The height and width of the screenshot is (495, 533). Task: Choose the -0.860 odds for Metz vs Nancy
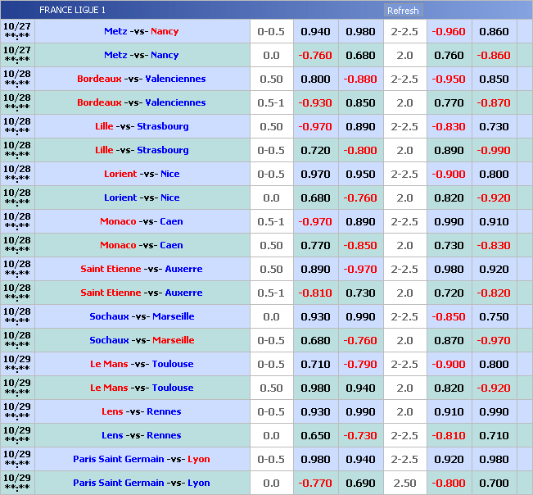[x=494, y=55]
